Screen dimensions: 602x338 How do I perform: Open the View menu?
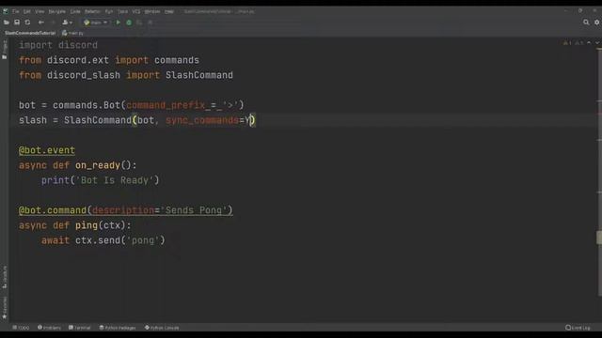pyautogui.click(x=40, y=11)
